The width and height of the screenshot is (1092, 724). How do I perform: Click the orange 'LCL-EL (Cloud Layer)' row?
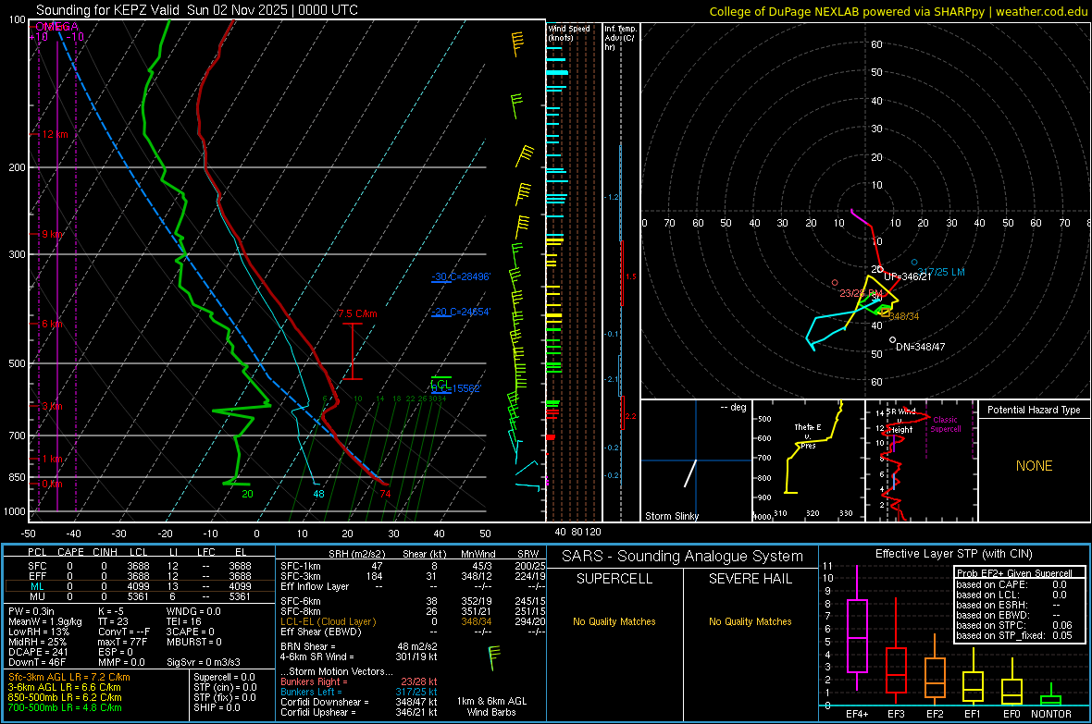(413, 621)
